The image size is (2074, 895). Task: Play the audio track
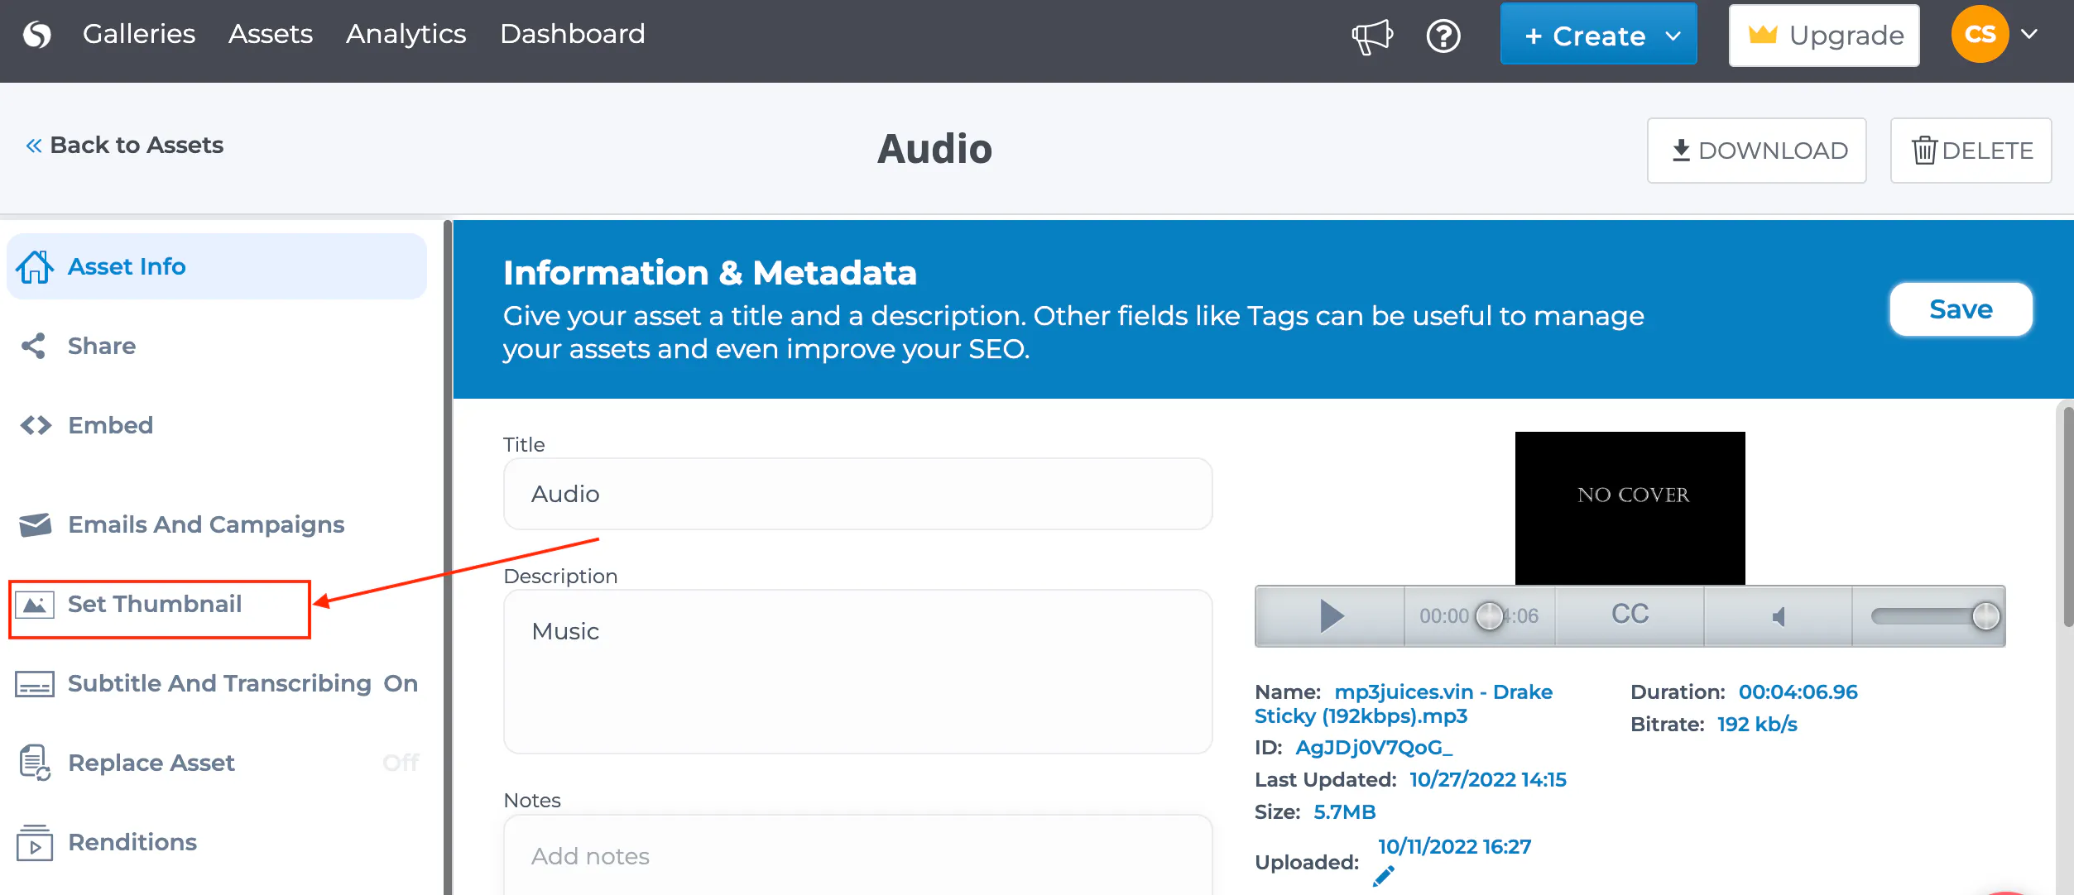tap(1330, 615)
